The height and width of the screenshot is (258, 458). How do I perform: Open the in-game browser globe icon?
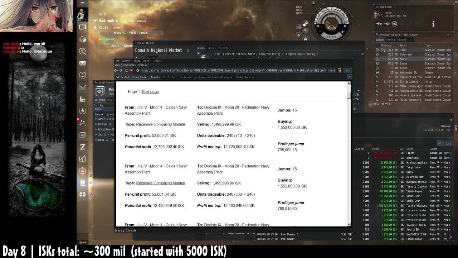coord(83,195)
